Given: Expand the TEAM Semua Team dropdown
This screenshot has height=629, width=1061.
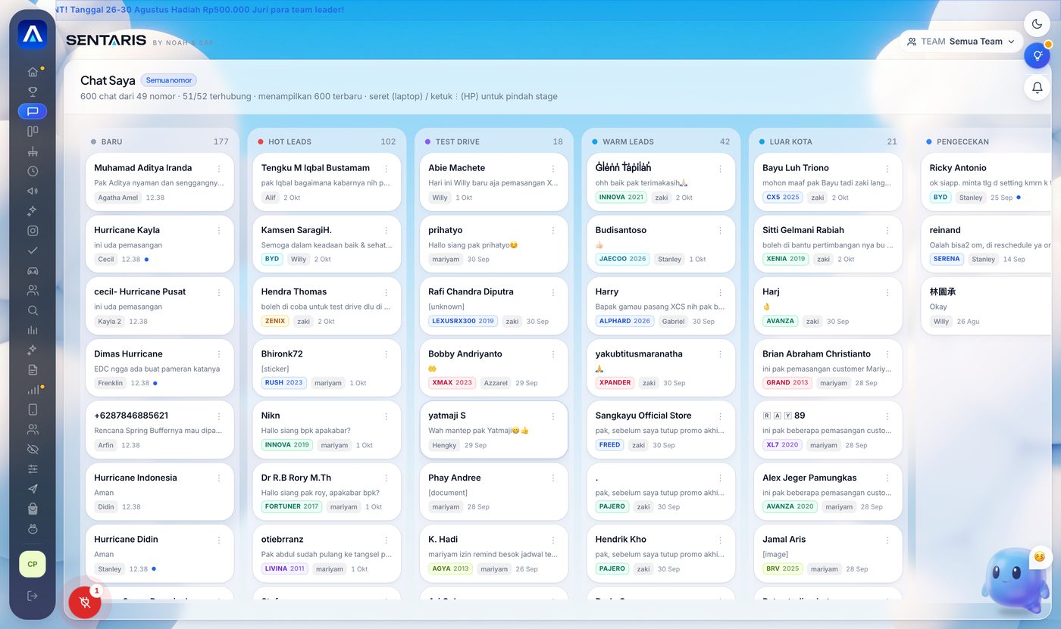Looking at the screenshot, I should click(962, 42).
